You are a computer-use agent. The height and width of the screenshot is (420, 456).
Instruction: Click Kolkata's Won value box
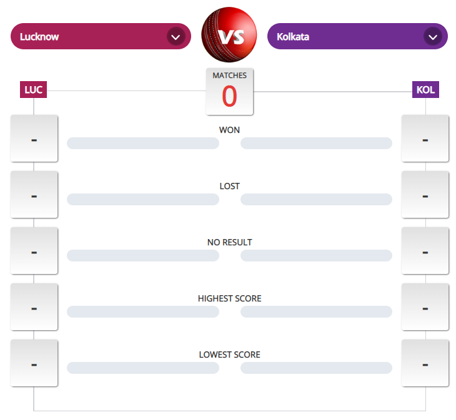tap(425, 139)
